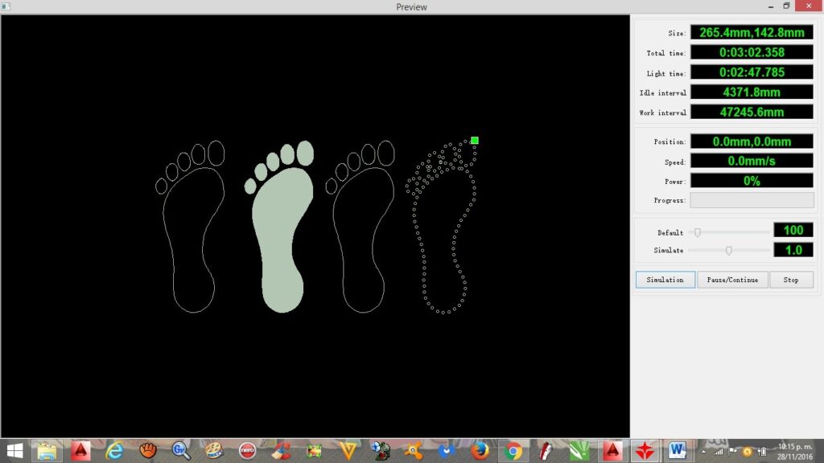Image resolution: width=824 pixels, height=463 pixels.
Task: Stop the simulation with Stop button
Action: 791,280
